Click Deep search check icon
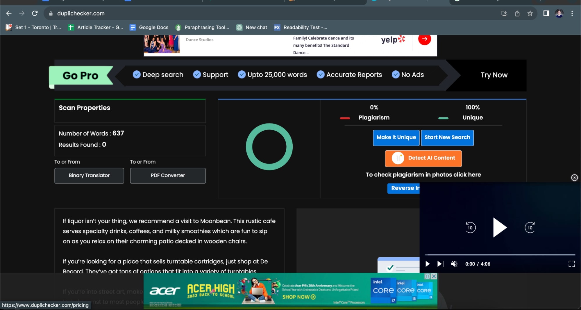 [137, 75]
